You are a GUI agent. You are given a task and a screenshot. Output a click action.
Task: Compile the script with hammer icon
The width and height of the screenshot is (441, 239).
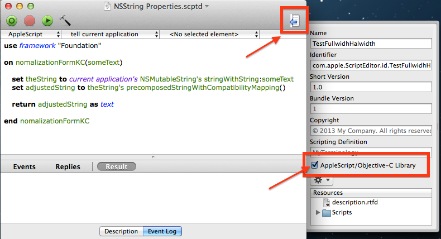(65, 21)
